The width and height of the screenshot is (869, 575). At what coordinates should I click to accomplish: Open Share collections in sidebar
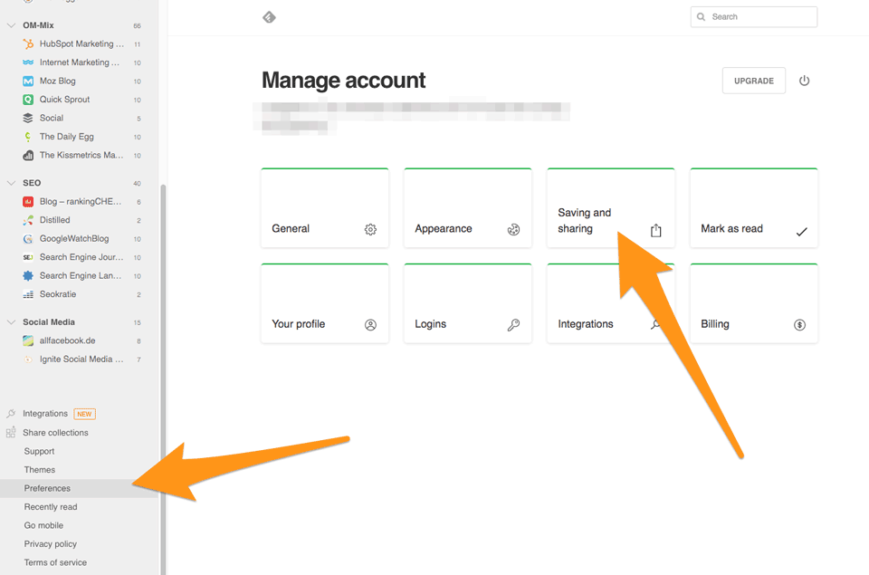tap(55, 433)
